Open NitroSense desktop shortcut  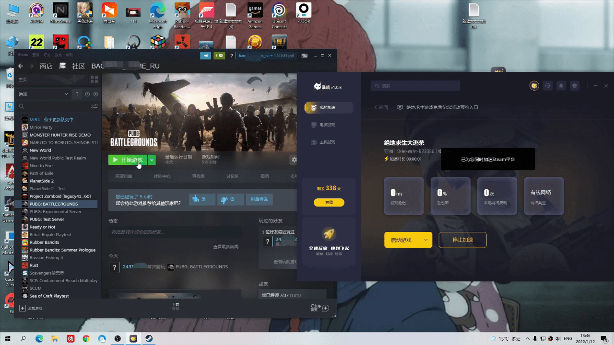pos(60,13)
